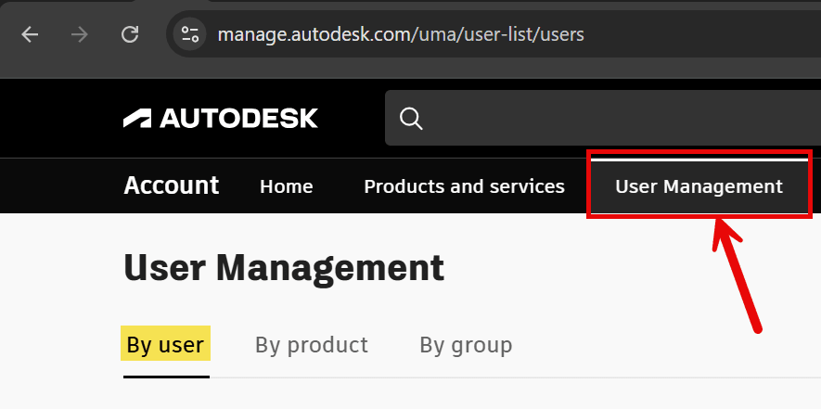Click the browser forward arrow
821x409 pixels.
pos(80,34)
